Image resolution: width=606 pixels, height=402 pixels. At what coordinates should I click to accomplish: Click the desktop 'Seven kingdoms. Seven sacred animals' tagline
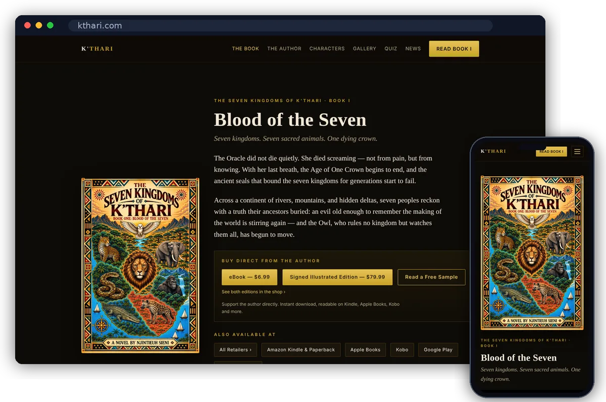pos(295,139)
